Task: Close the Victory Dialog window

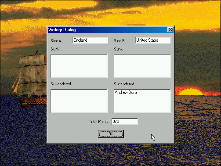Action: click(170, 30)
